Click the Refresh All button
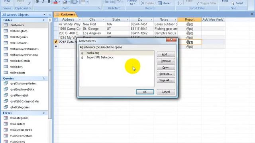This screenshot has width=255, height=143. 132,2
